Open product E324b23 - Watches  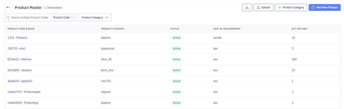[20, 60]
